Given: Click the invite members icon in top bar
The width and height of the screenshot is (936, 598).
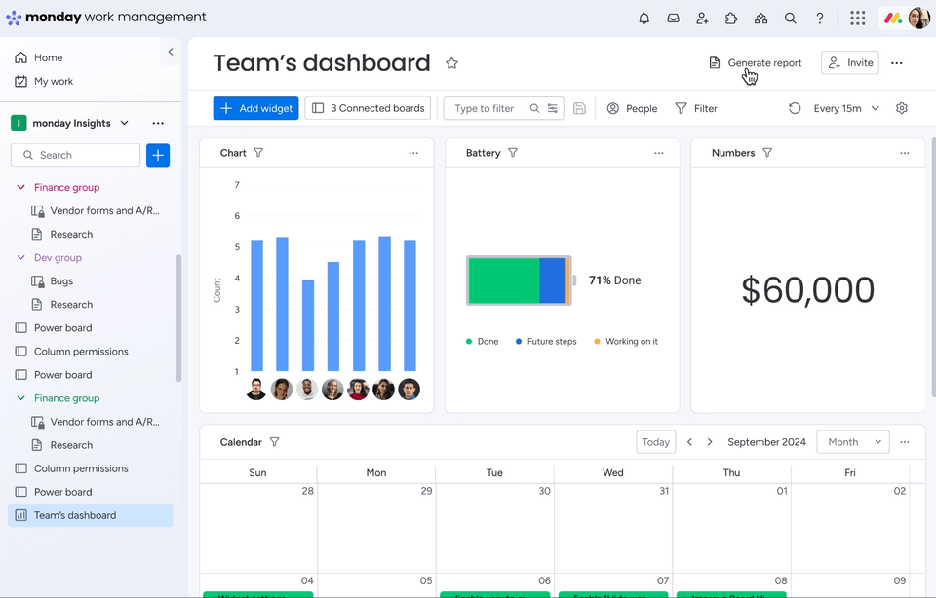Looking at the screenshot, I should (x=702, y=18).
